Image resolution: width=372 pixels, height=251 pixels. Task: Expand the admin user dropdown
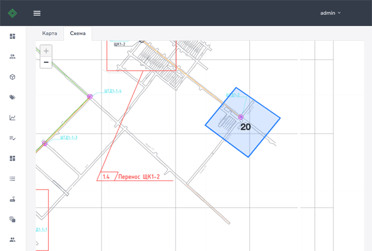(330, 13)
